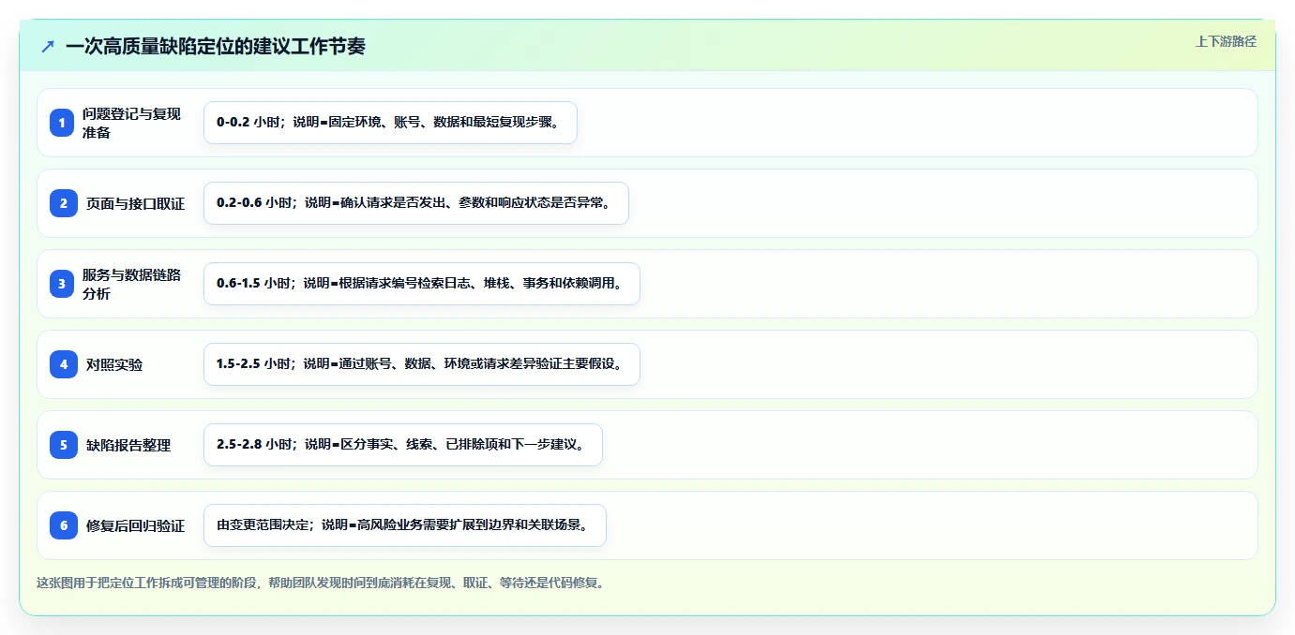Screen dimensions: 1295x635
Task: Click step number badge 6
Action: (64, 525)
